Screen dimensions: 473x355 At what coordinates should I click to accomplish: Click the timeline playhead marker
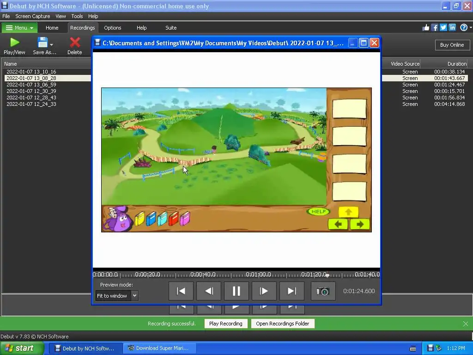click(327, 275)
